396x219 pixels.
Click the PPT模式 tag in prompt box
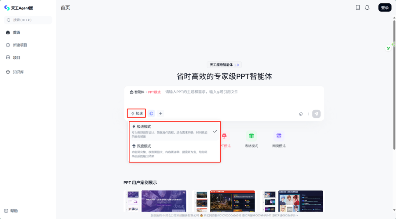coord(154,92)
